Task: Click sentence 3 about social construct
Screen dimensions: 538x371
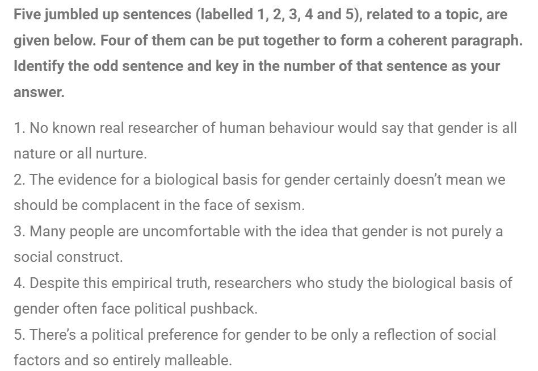Action: click(x=258, y=244)
